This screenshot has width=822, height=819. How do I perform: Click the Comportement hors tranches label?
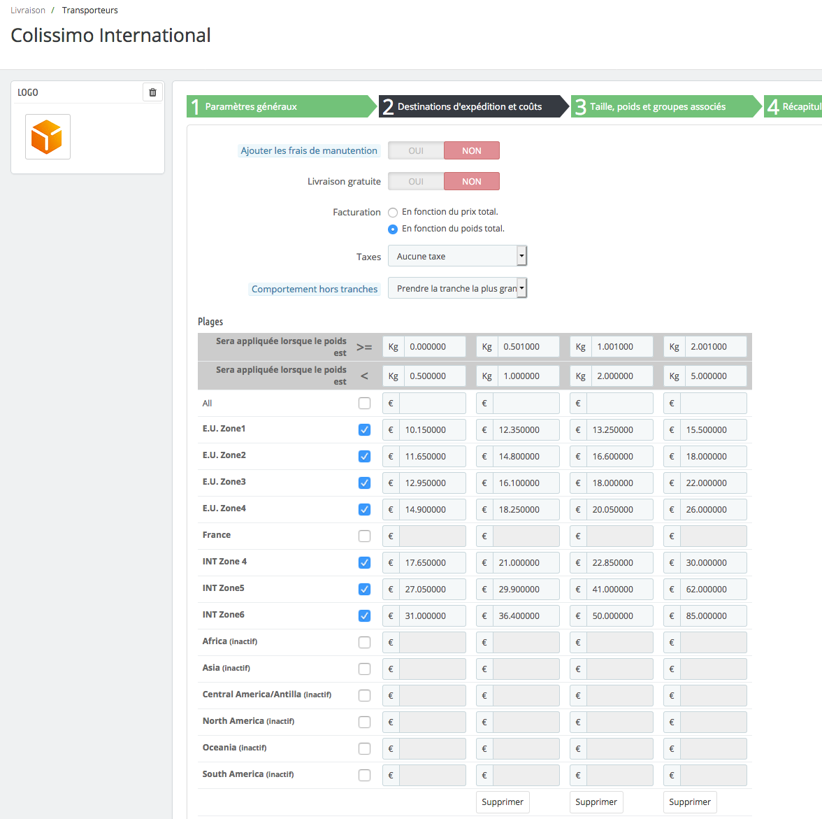point(315,289)
